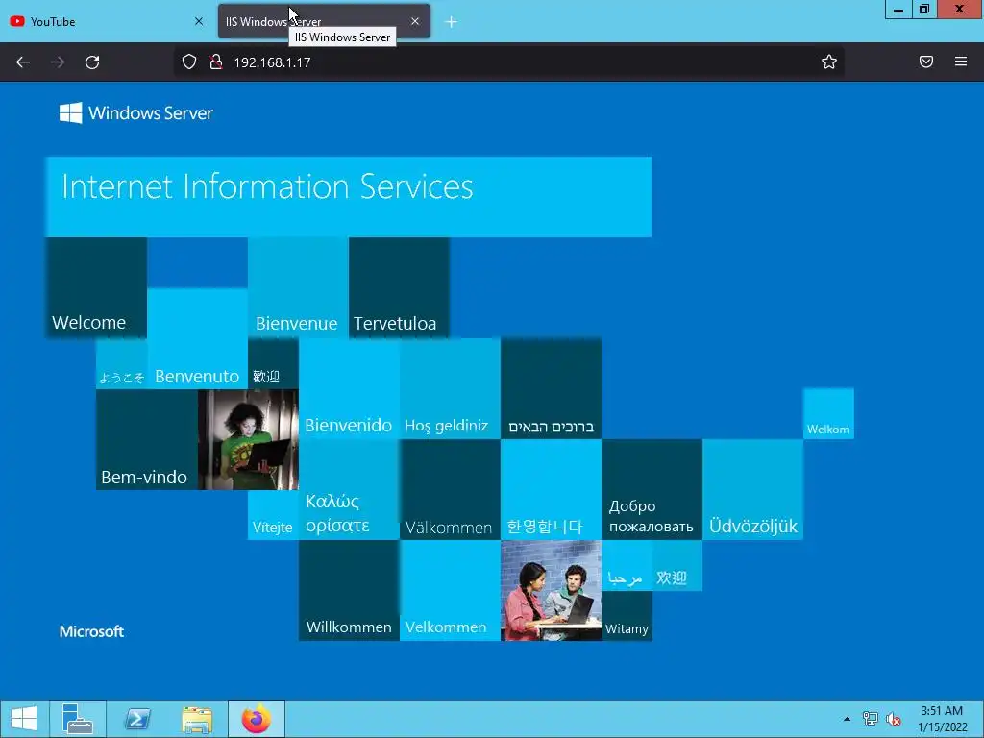This screenshot has height=738, width=984.
Task: Click the Добро пожаловать tile
Action: click(652, 489)
